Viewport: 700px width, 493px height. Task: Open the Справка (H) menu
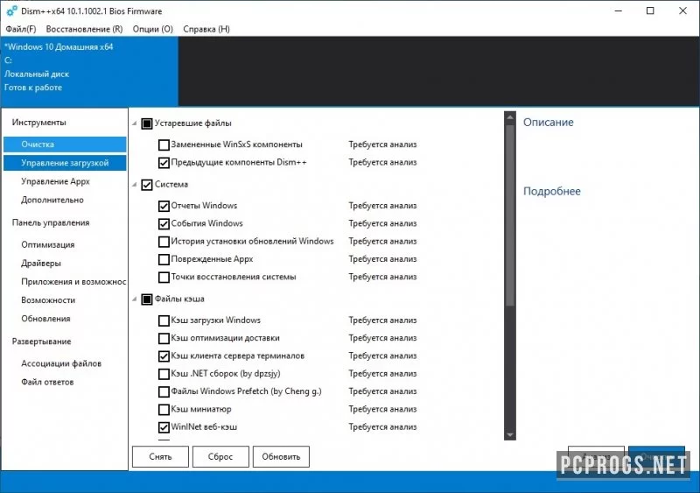(206, 29)
